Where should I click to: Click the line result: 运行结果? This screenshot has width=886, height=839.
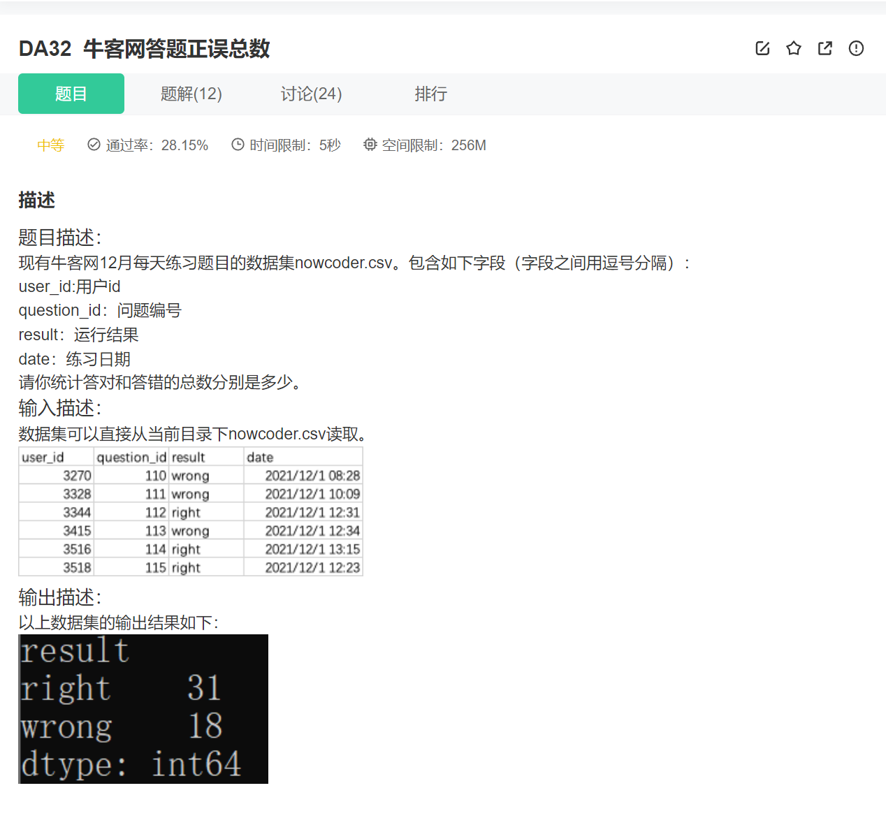78,335
